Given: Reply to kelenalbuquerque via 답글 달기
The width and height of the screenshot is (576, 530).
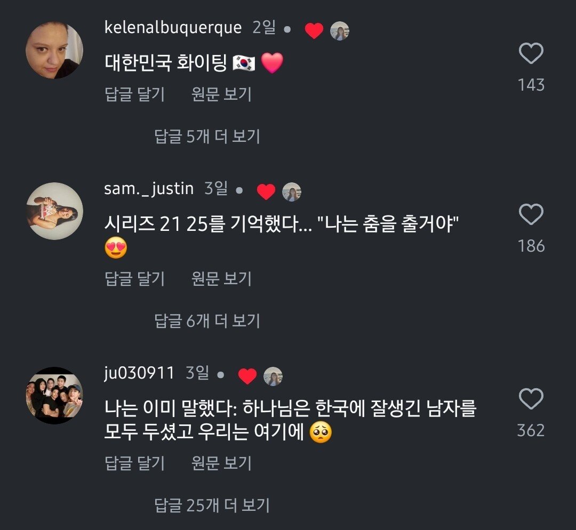Looking at the screenshot, I should point(135,94).
